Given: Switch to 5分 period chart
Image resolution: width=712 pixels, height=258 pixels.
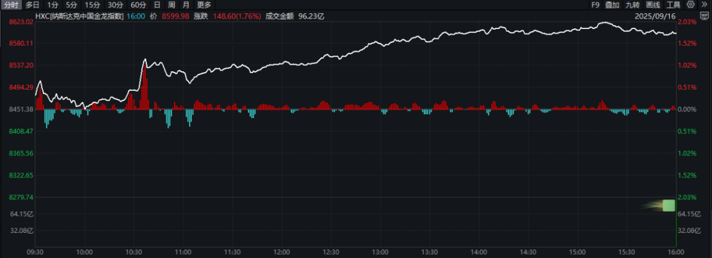Looking at the screenshot, I should point(71,5).
